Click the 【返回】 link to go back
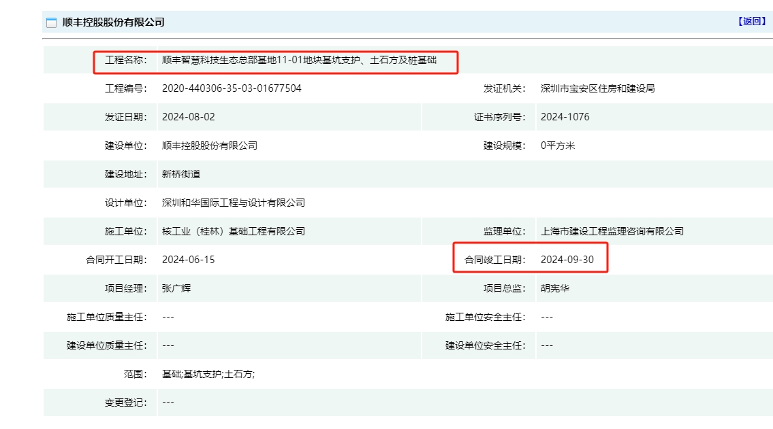This screenshot has height=429, width=773. tap(751, 21)
